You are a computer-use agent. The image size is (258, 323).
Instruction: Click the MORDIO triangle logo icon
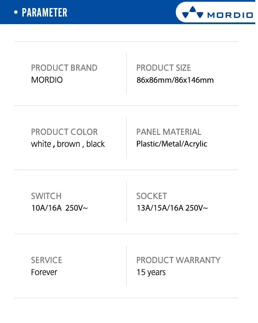(x=193, y=12)
